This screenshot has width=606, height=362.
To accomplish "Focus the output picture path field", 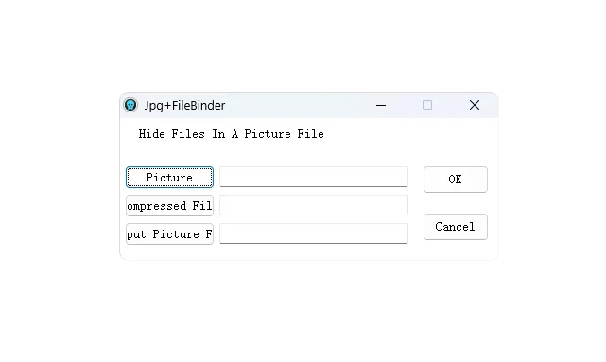I will coord(314,233).
